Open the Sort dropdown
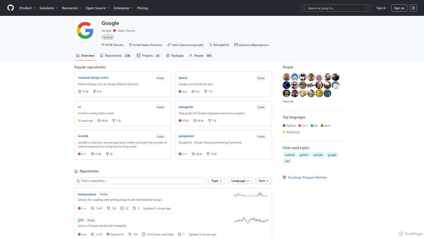 click(264, 181)
